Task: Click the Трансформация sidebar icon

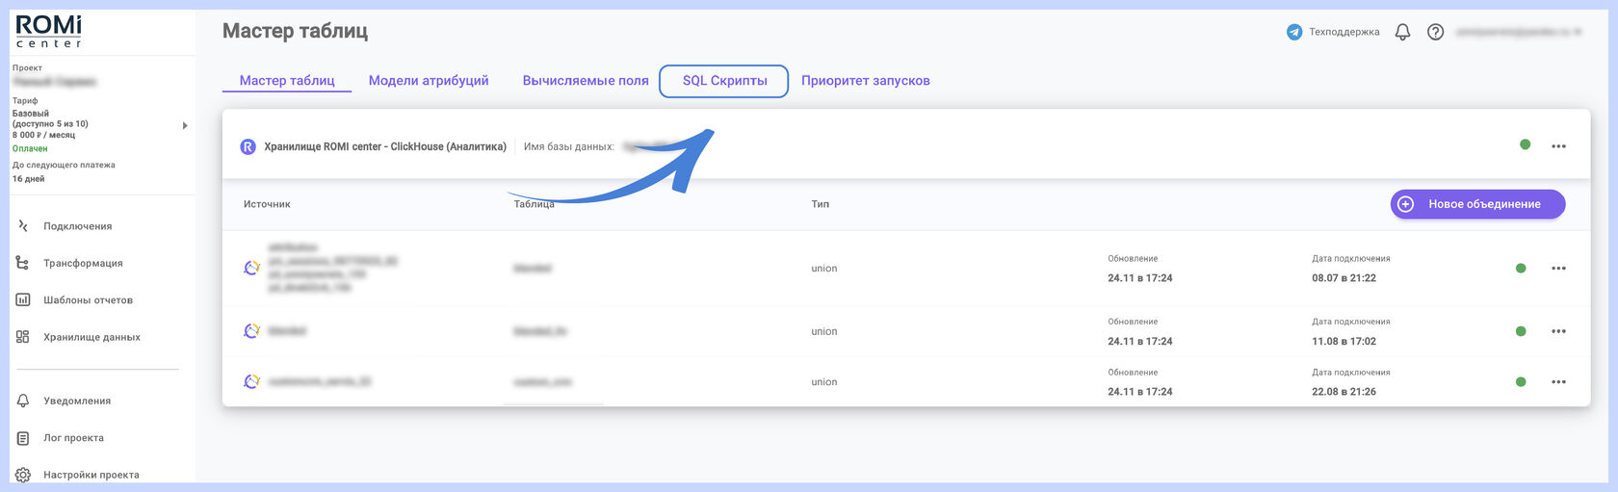Action: tap(23, 263)
